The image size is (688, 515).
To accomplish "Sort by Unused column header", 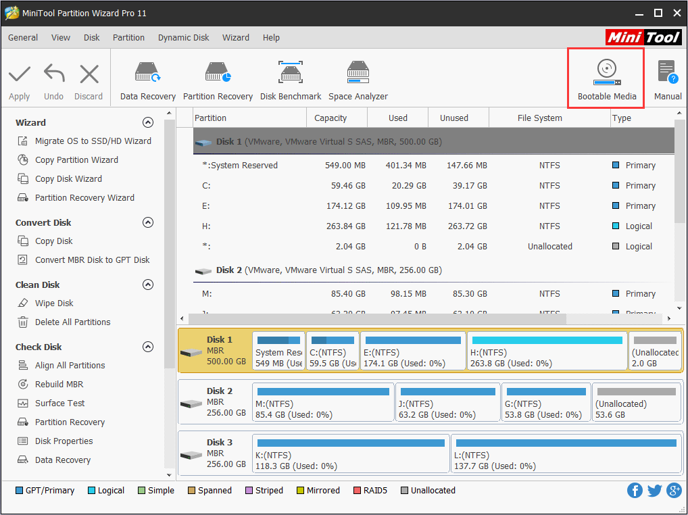I will [458, 118].
